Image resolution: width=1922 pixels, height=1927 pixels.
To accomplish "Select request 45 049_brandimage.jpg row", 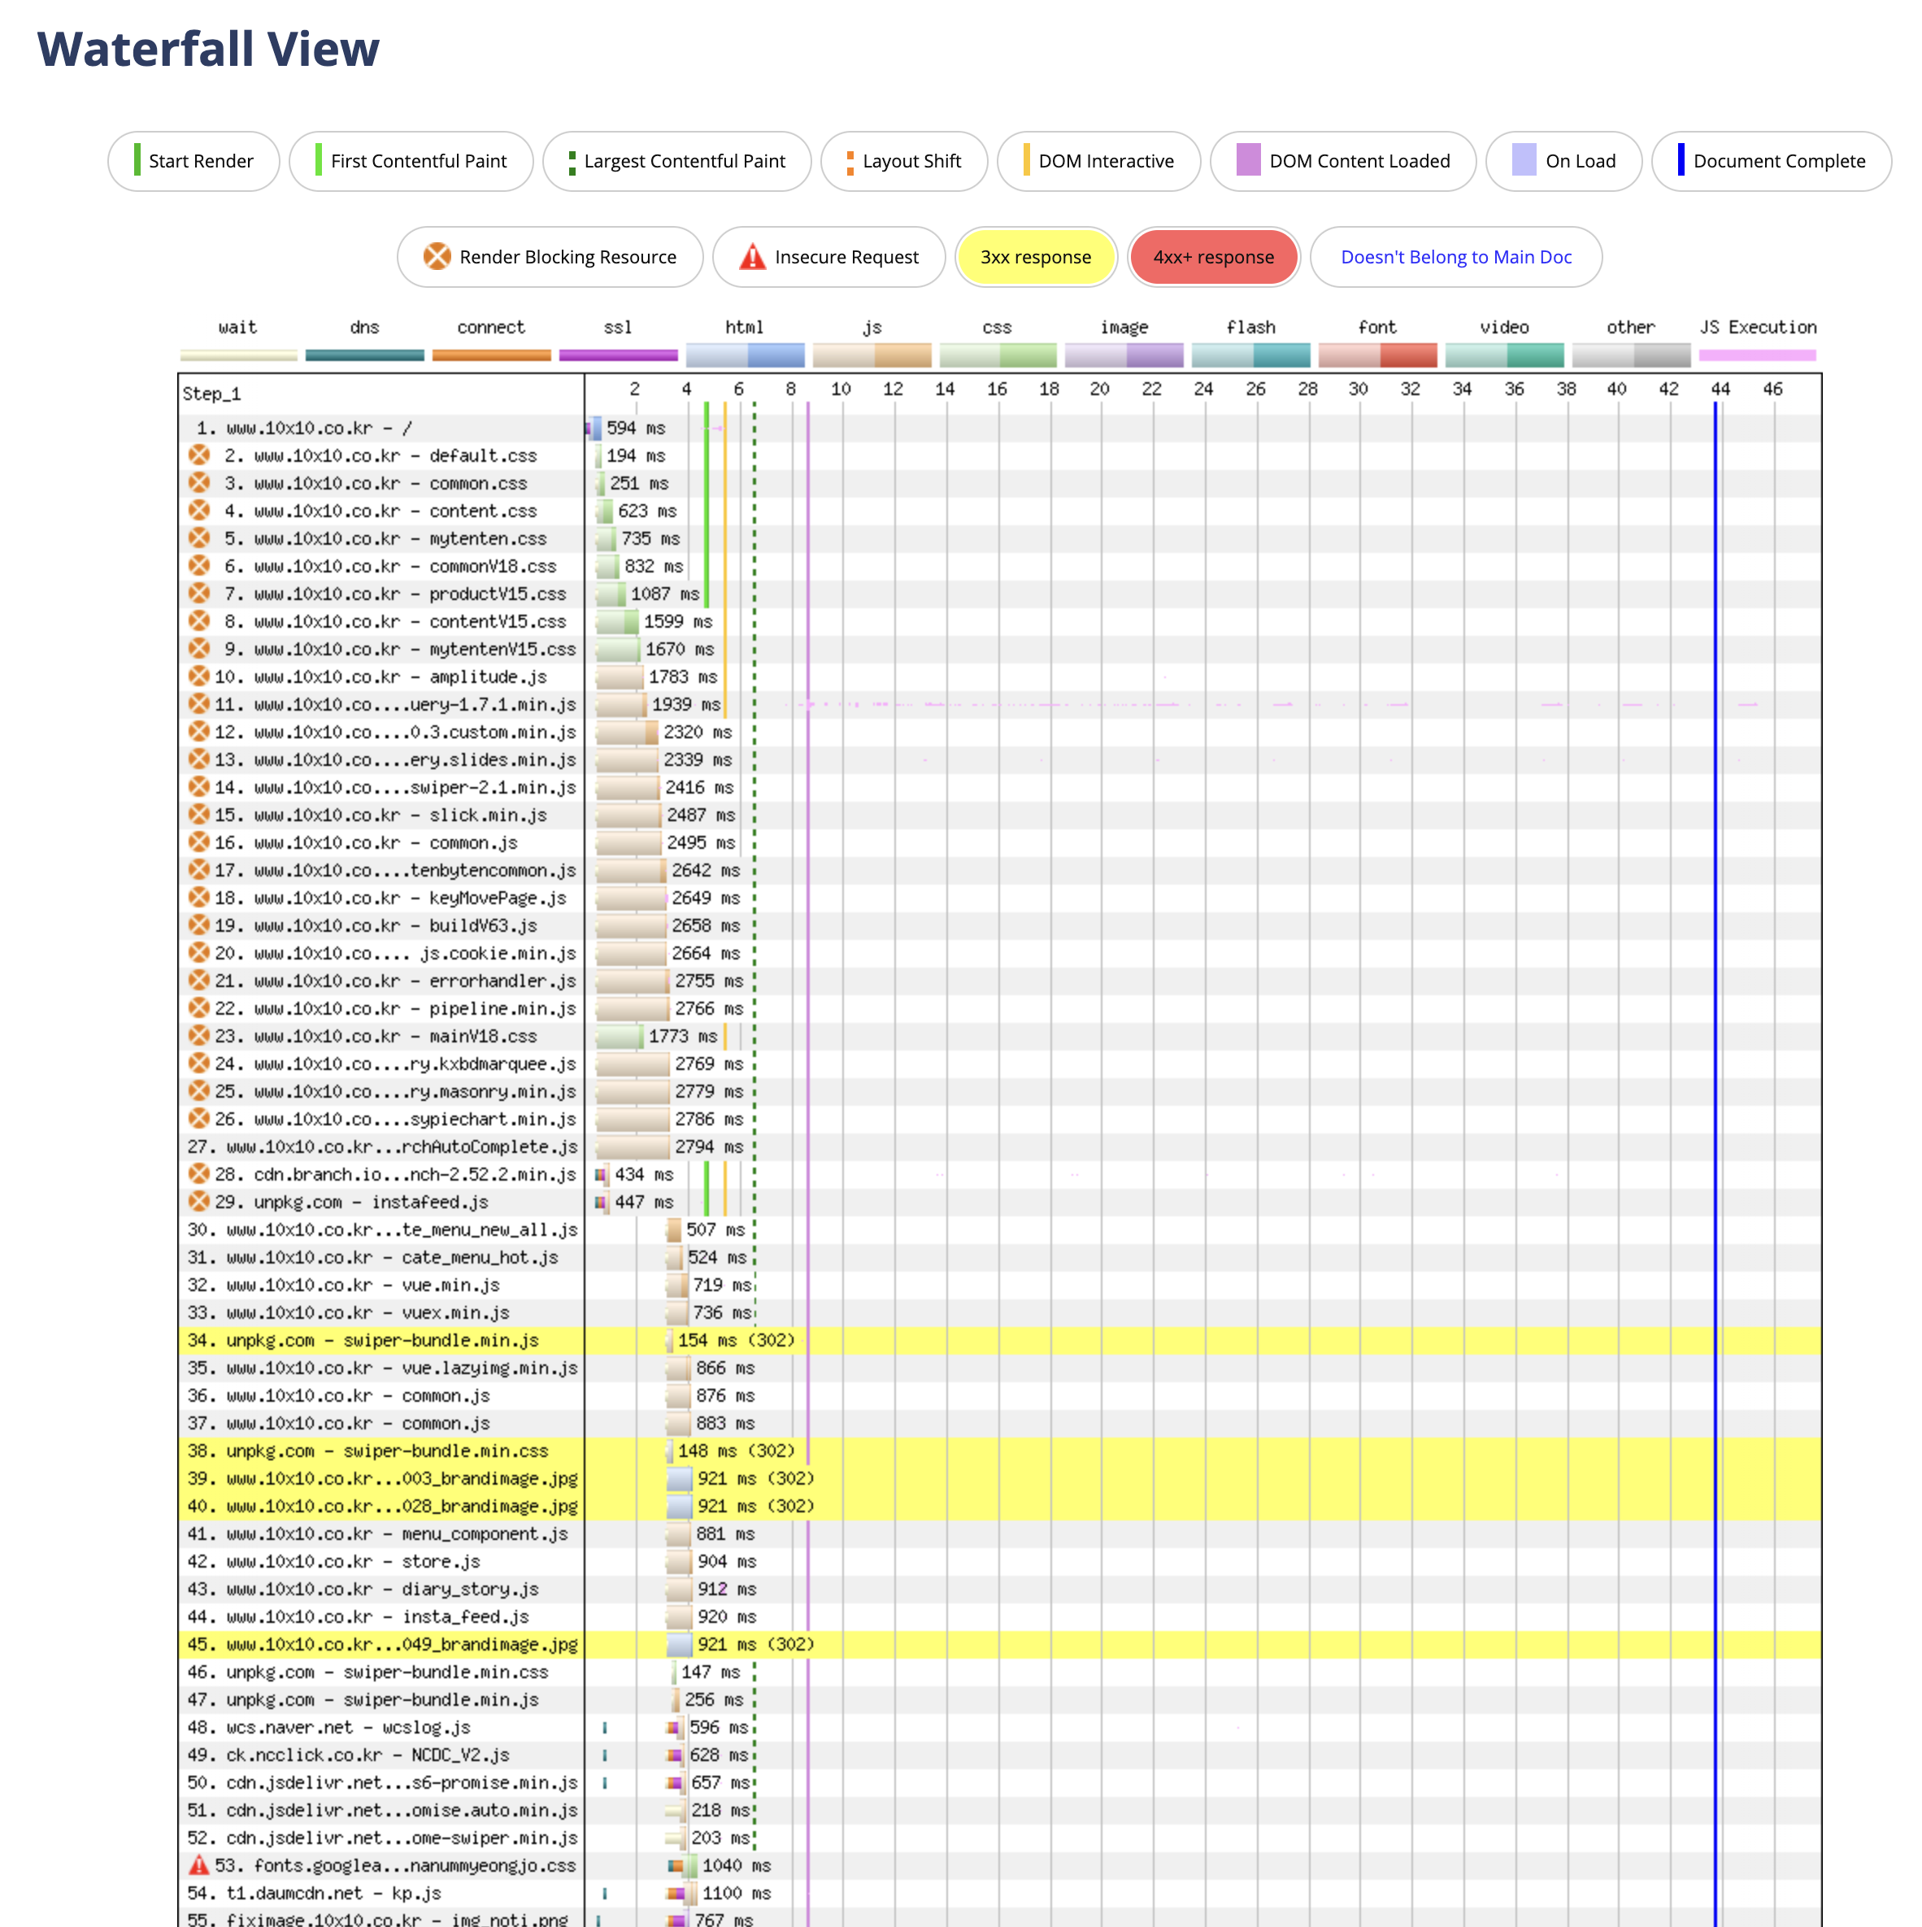I will pyautogui.click(x=382, y=1645).
